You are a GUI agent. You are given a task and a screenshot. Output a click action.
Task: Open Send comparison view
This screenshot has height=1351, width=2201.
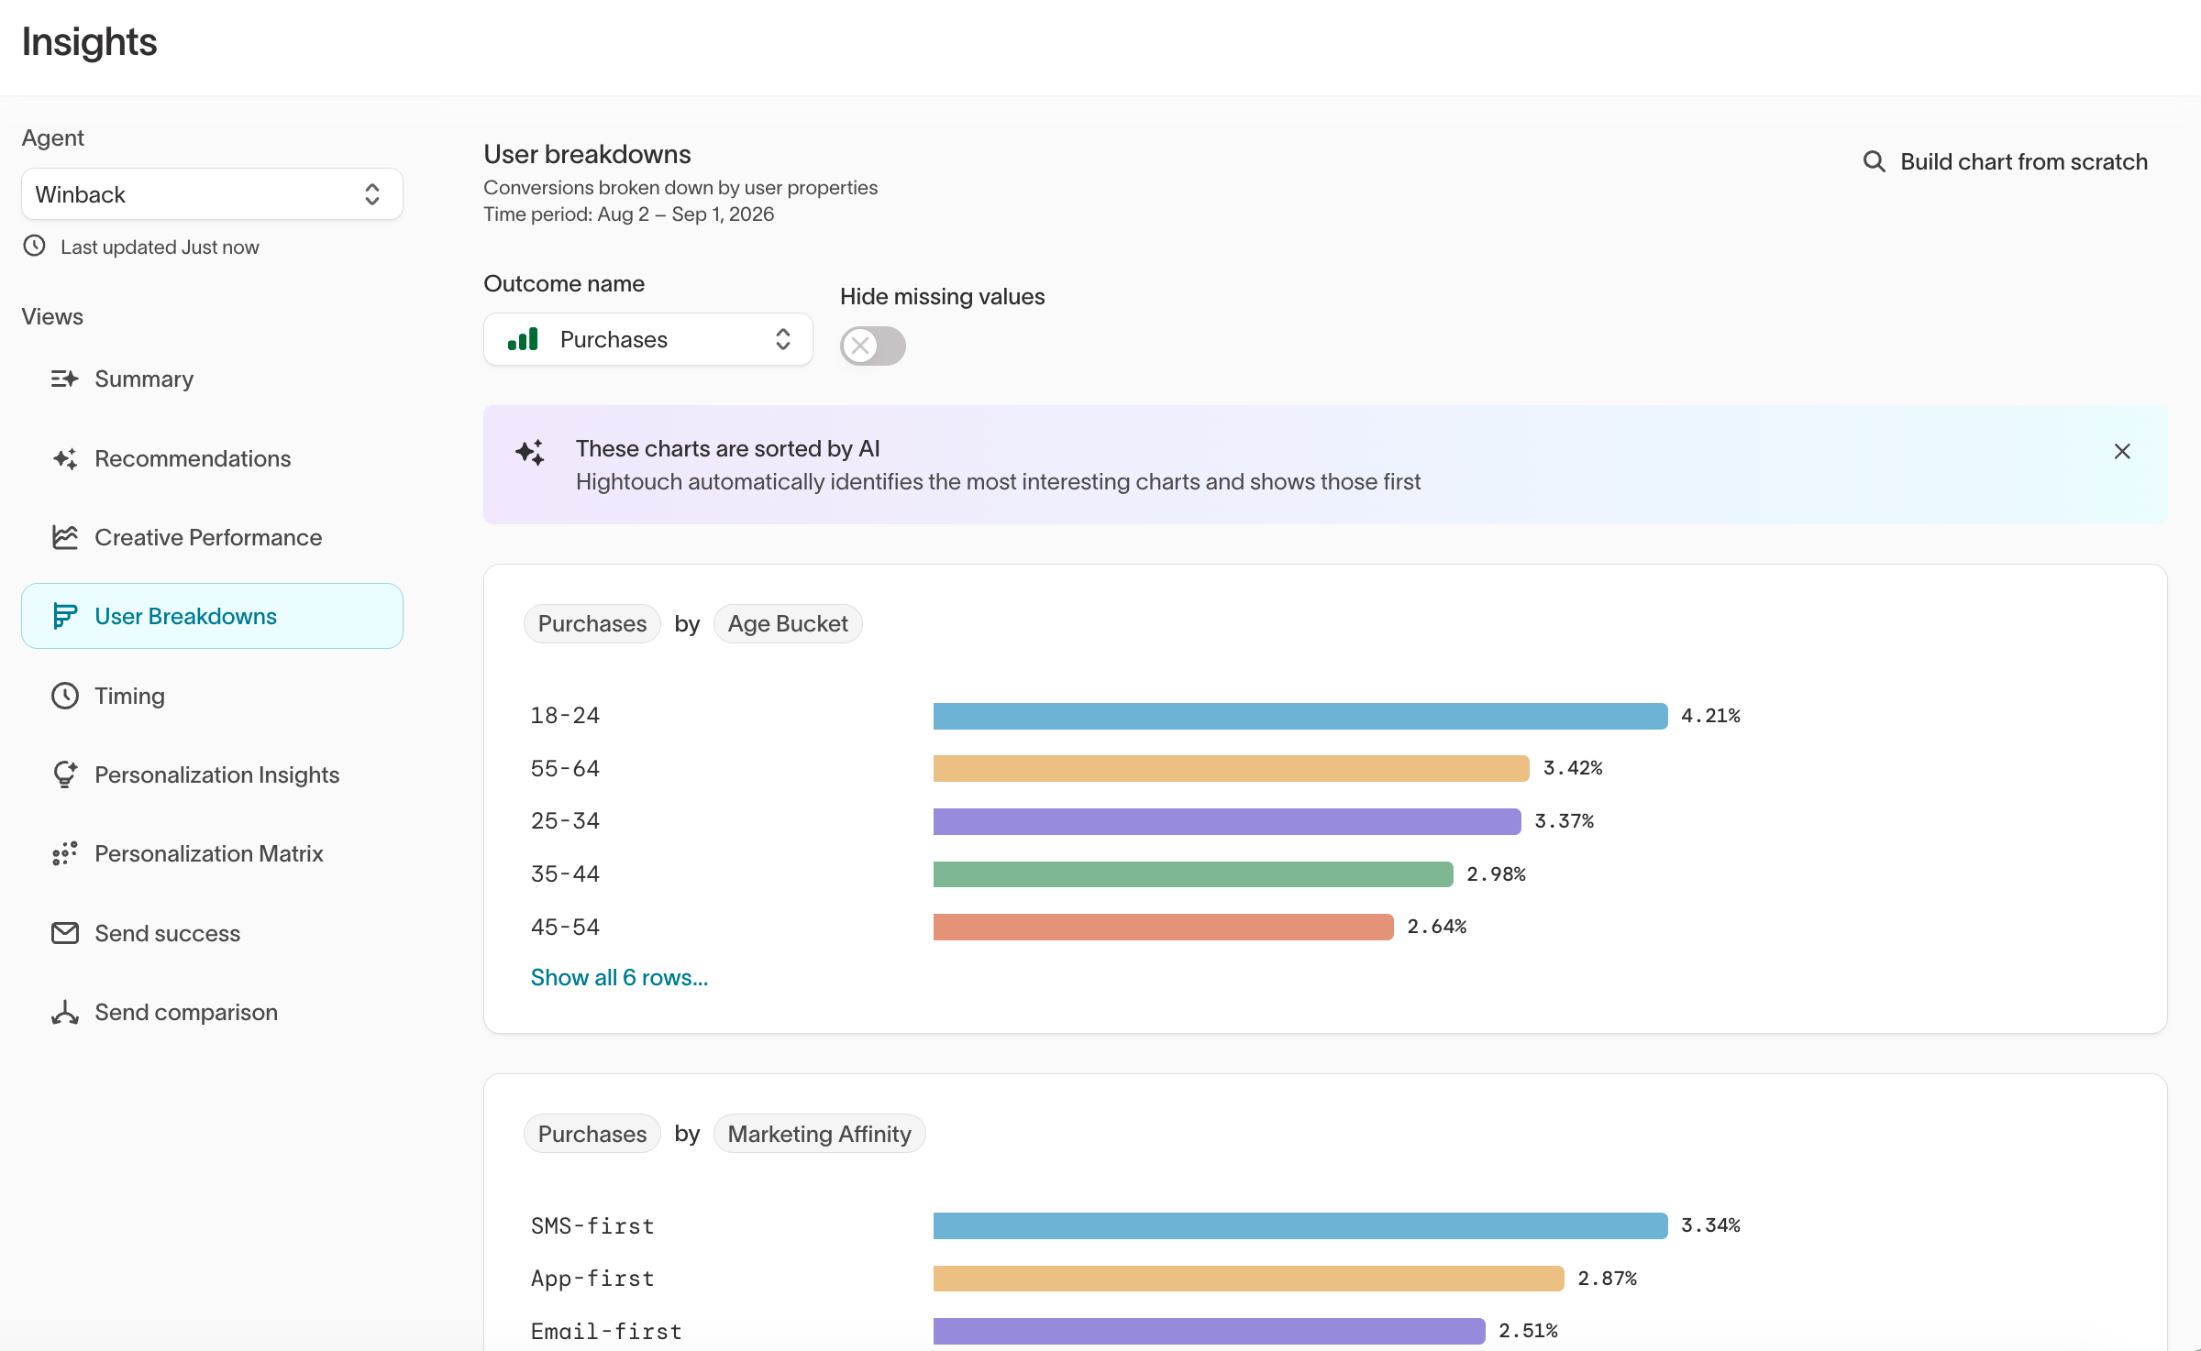[x=212, y=1012]
